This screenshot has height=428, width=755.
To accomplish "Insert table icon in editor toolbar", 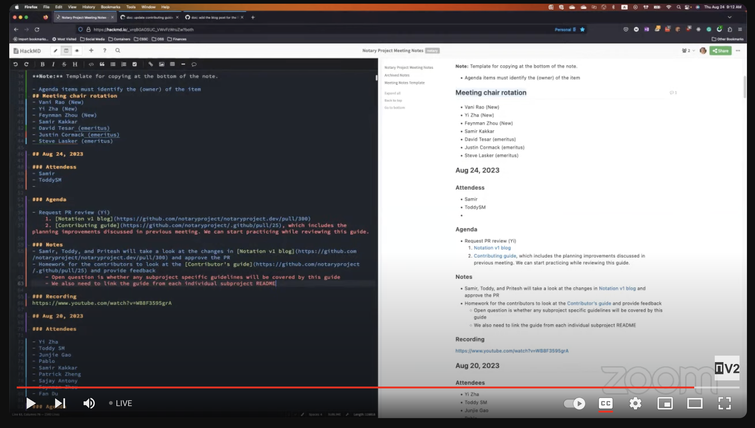I will tap(172, 64).
